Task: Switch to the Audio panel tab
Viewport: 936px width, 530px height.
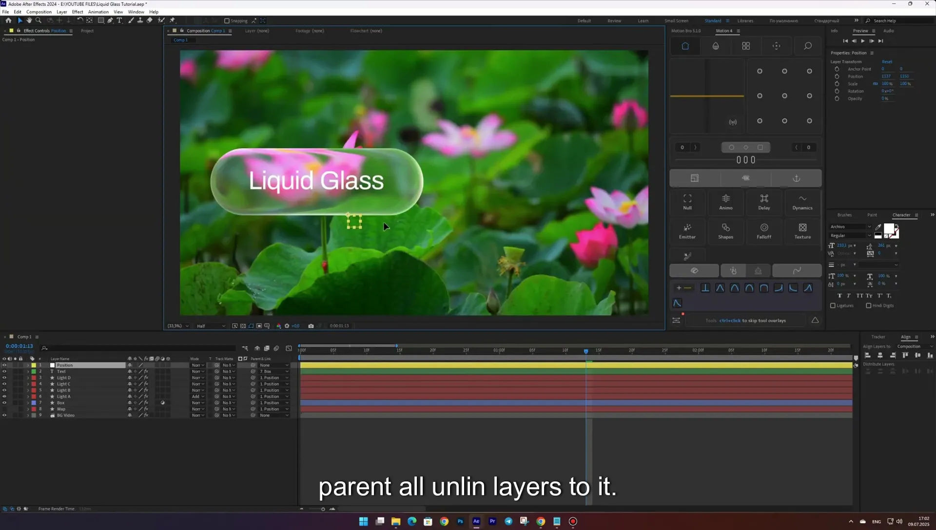Action: (x=889, y=31)
